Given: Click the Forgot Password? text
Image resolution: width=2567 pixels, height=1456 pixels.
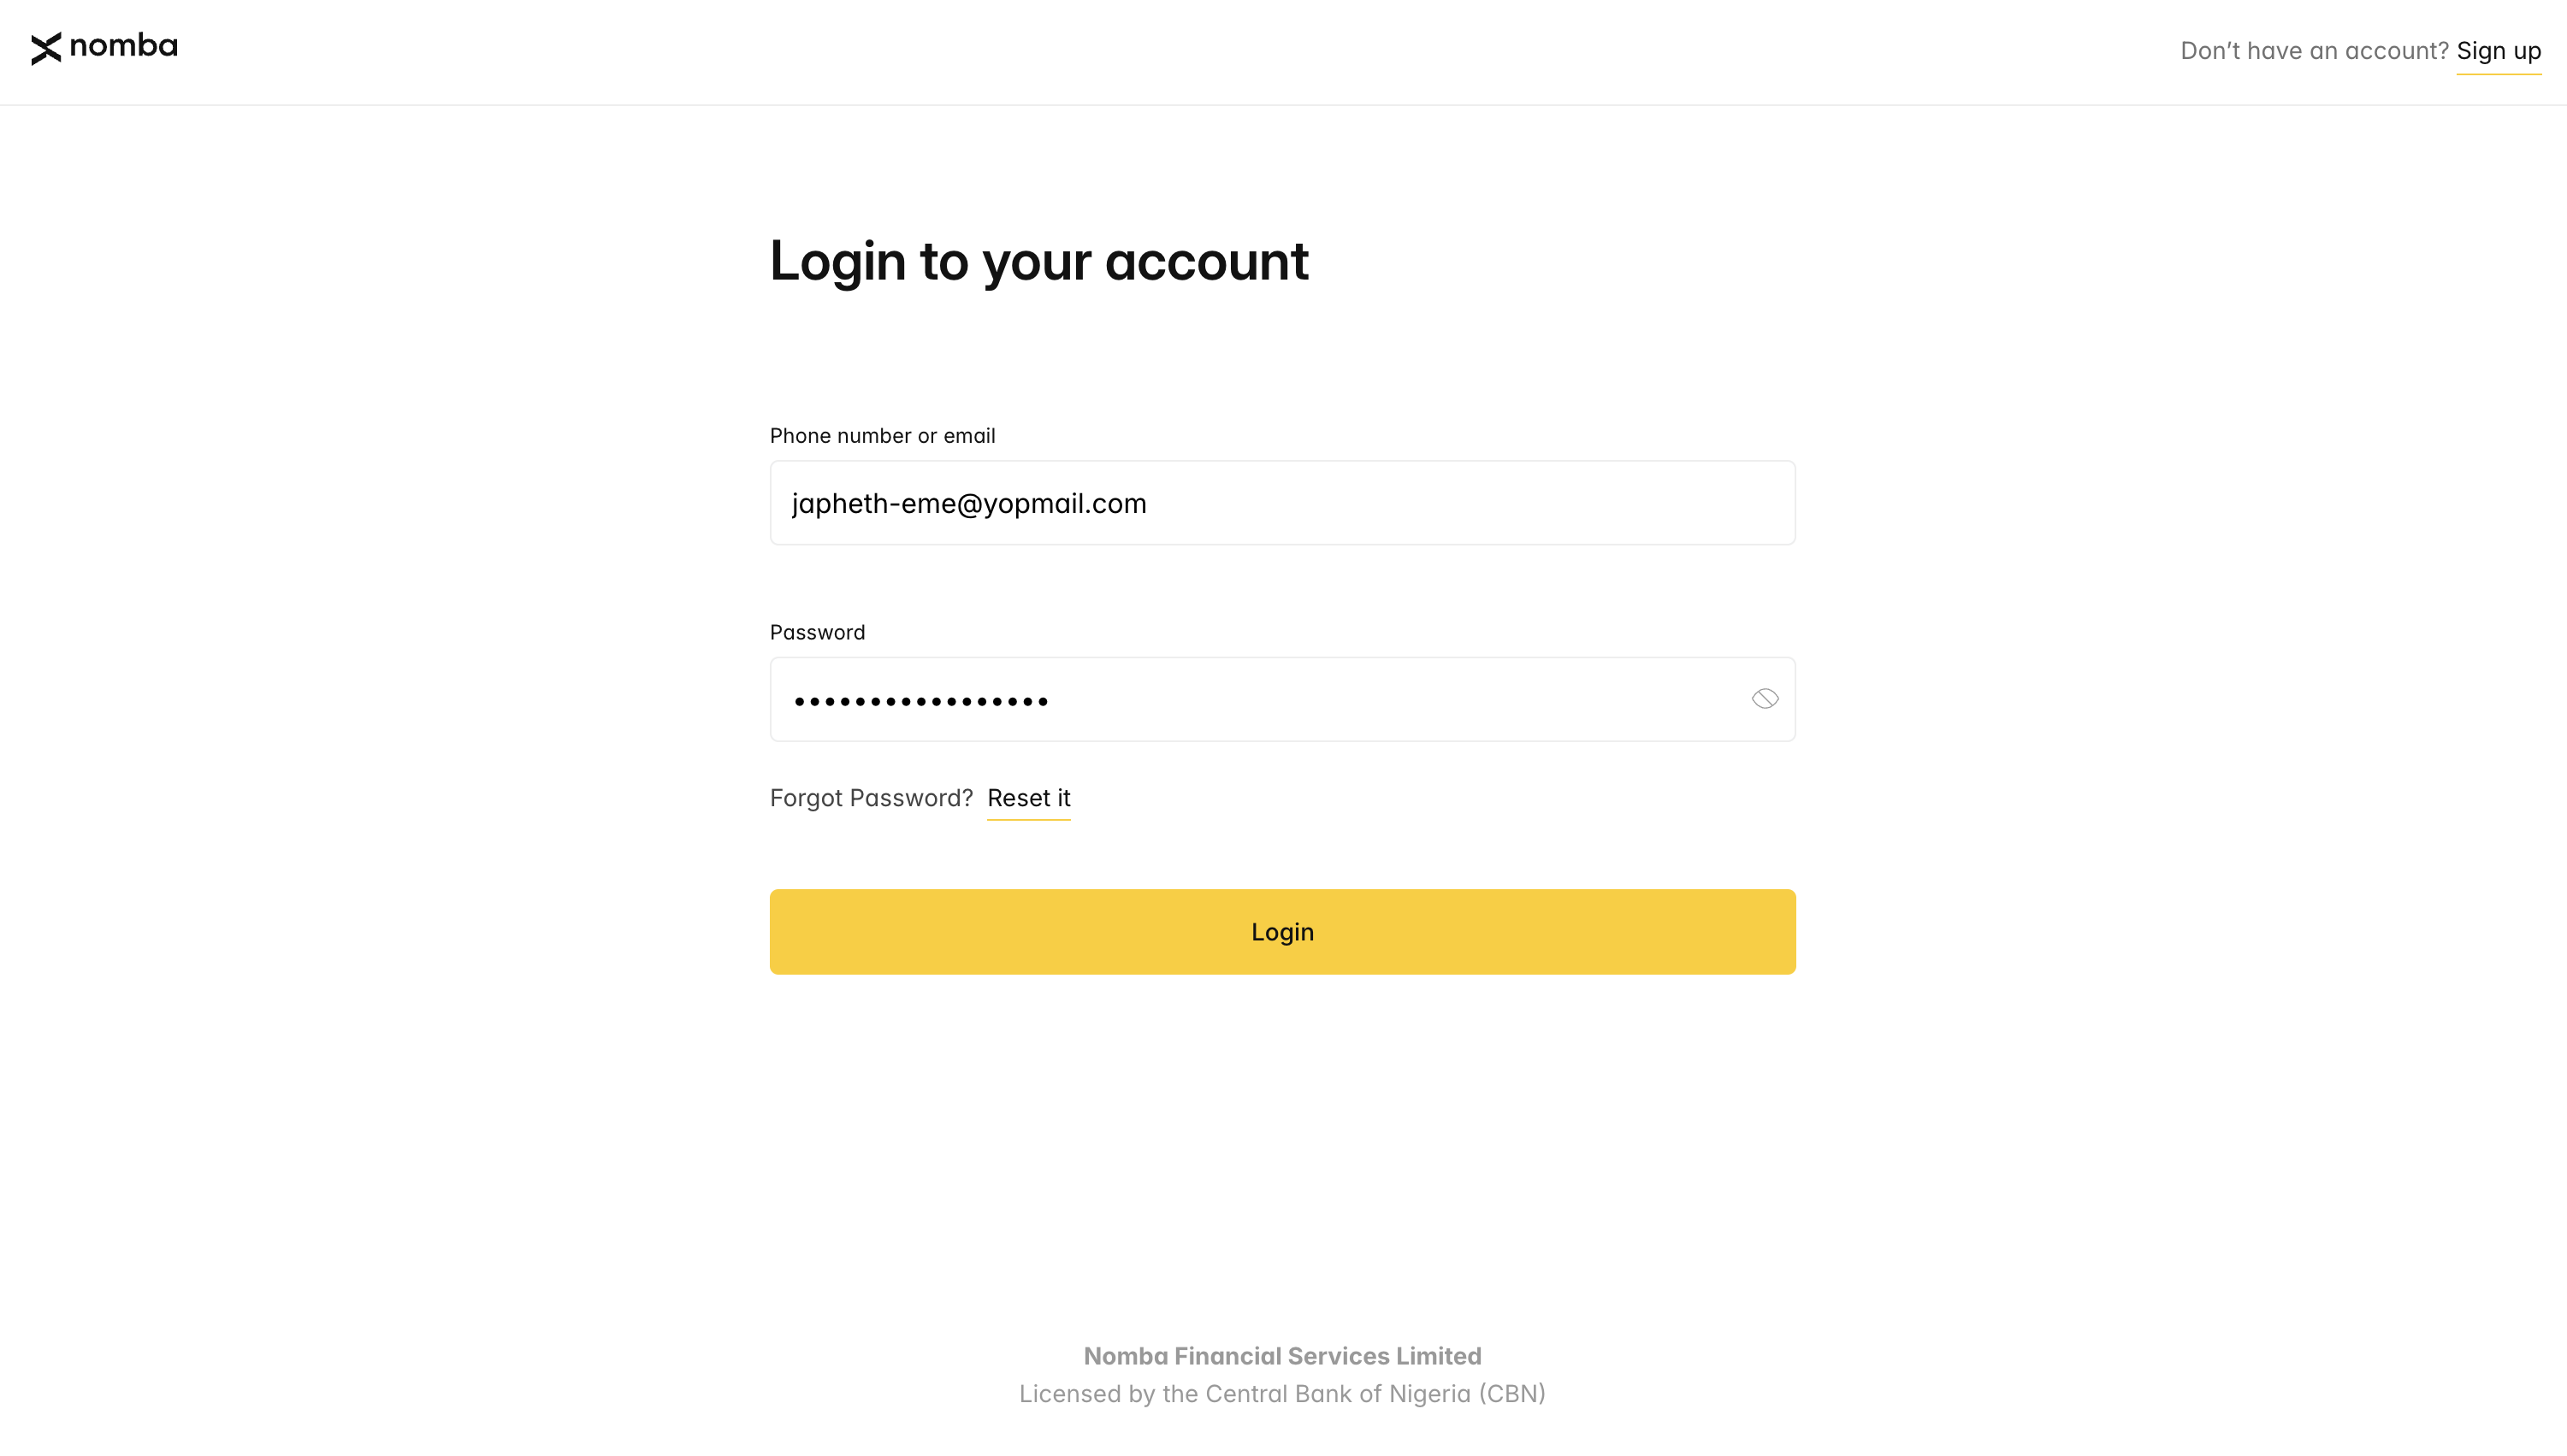Looking at the screenshot, I should (872, 798).
